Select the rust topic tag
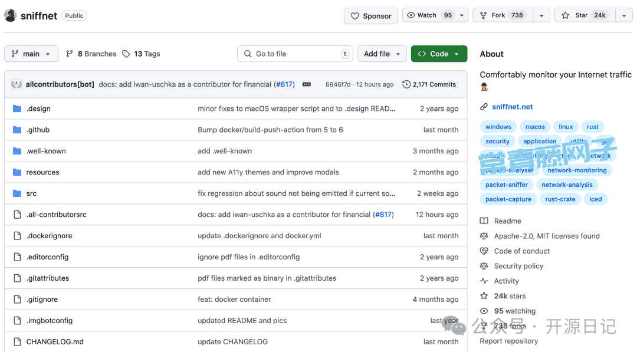The height and width of the screenshot is (352, 637). [x=592, y=127]
